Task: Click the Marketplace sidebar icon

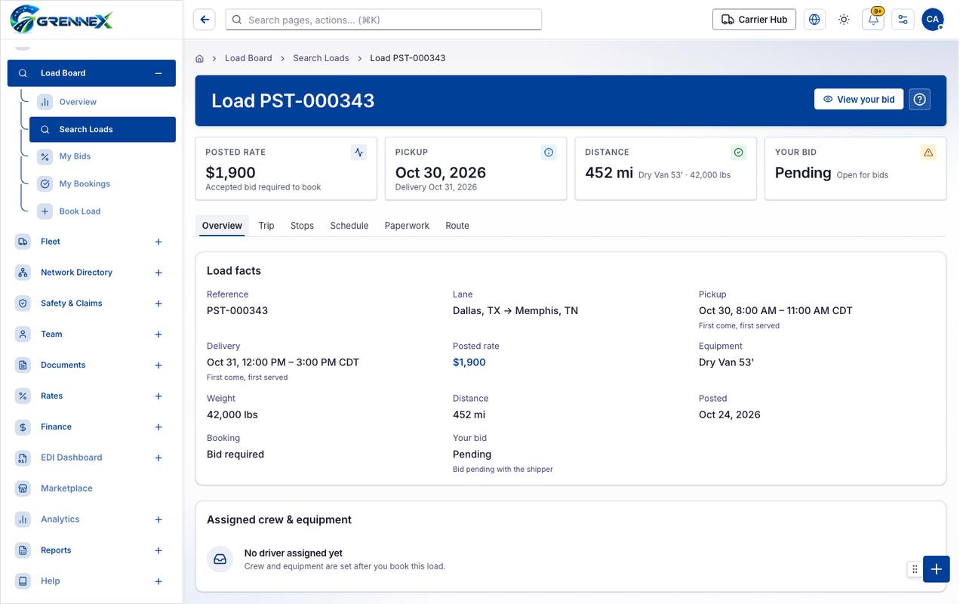Action: [23, 488]
